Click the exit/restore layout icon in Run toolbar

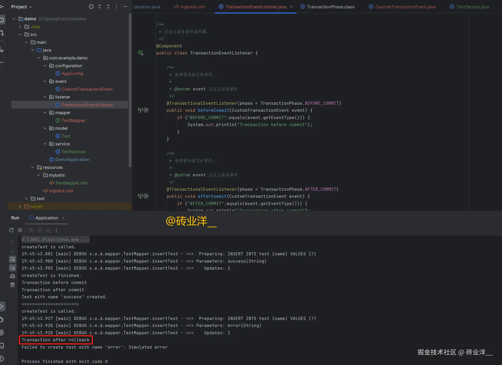pyautogui.click(x=40, y=230)
